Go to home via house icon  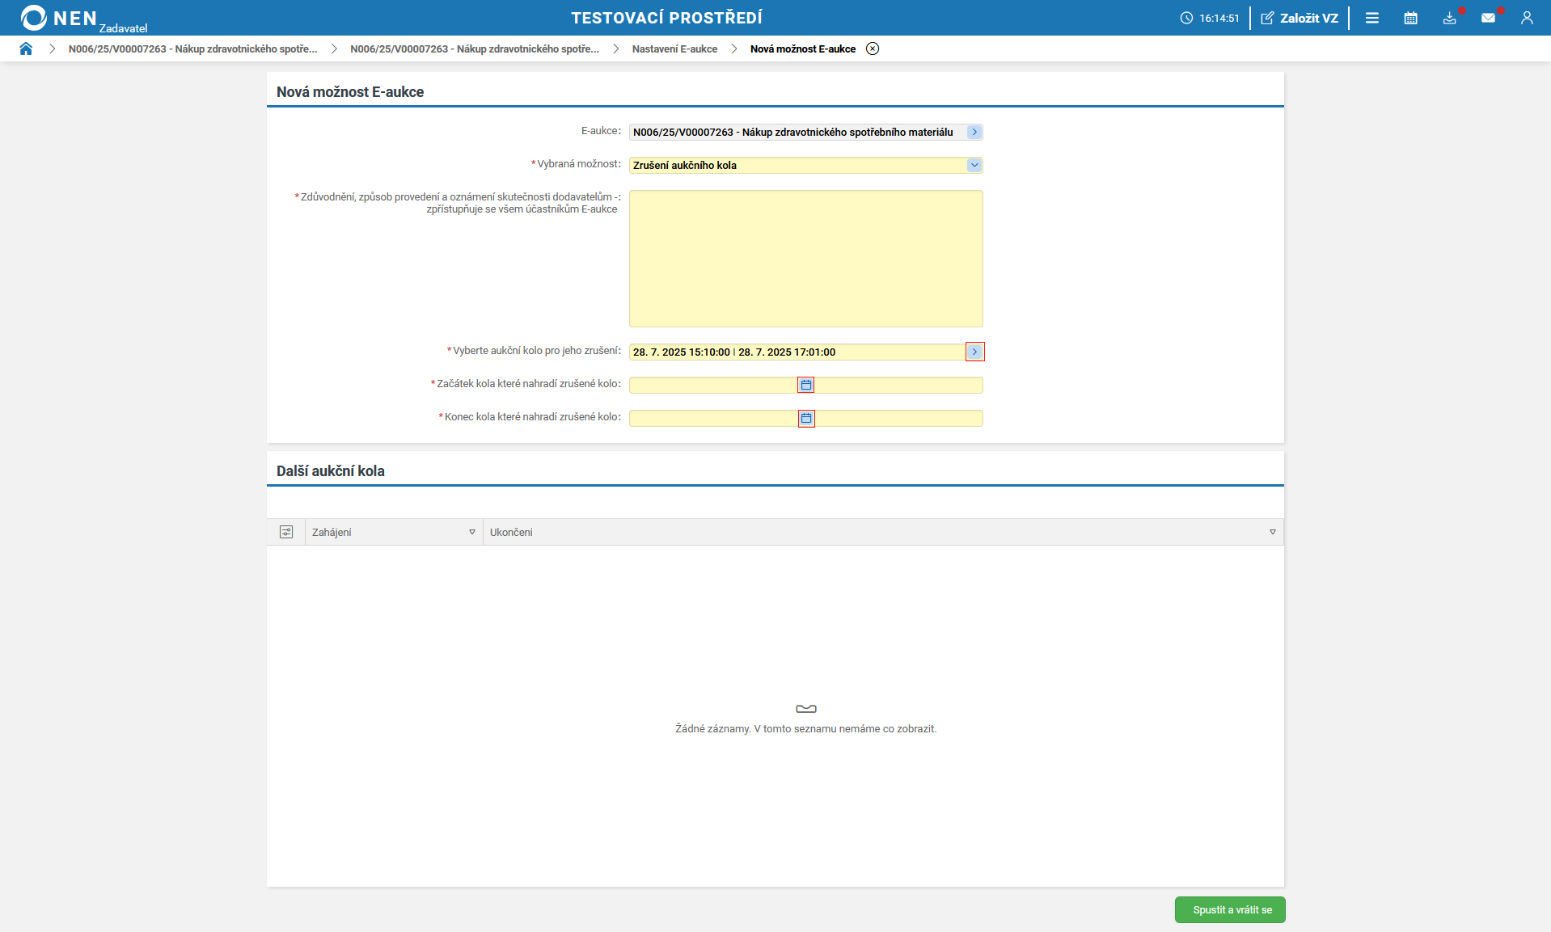click(x=26, y=48)
